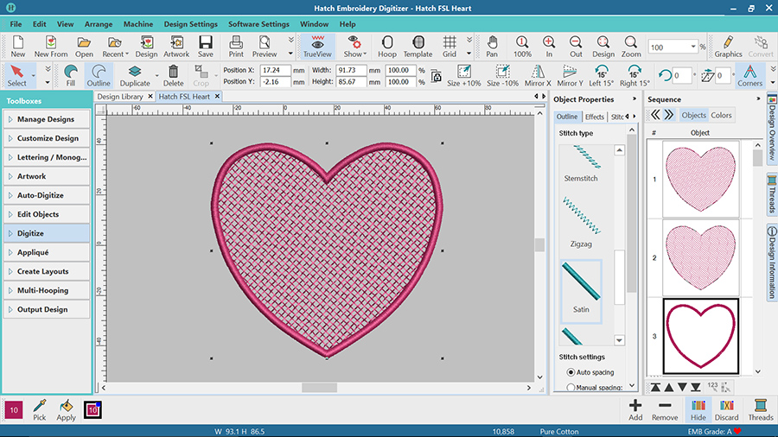Select the Outline tool
778x437 pixels.
pyautogui.click(x=99, y=73)
